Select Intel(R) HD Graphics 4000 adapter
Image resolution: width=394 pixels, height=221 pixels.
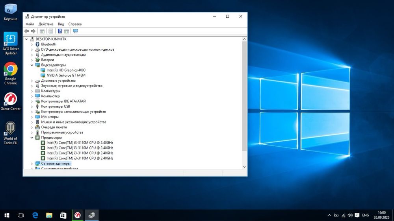66,70
